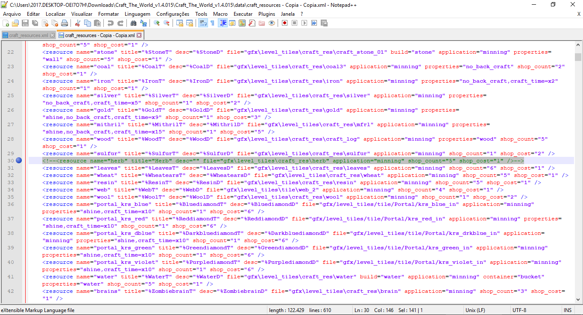Open the Function List panel icon

252,23
